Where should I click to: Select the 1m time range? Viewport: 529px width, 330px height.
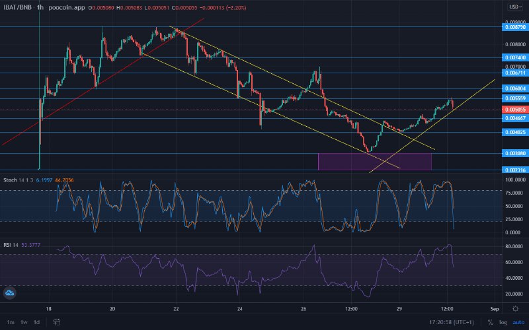[x=11, y=322]
